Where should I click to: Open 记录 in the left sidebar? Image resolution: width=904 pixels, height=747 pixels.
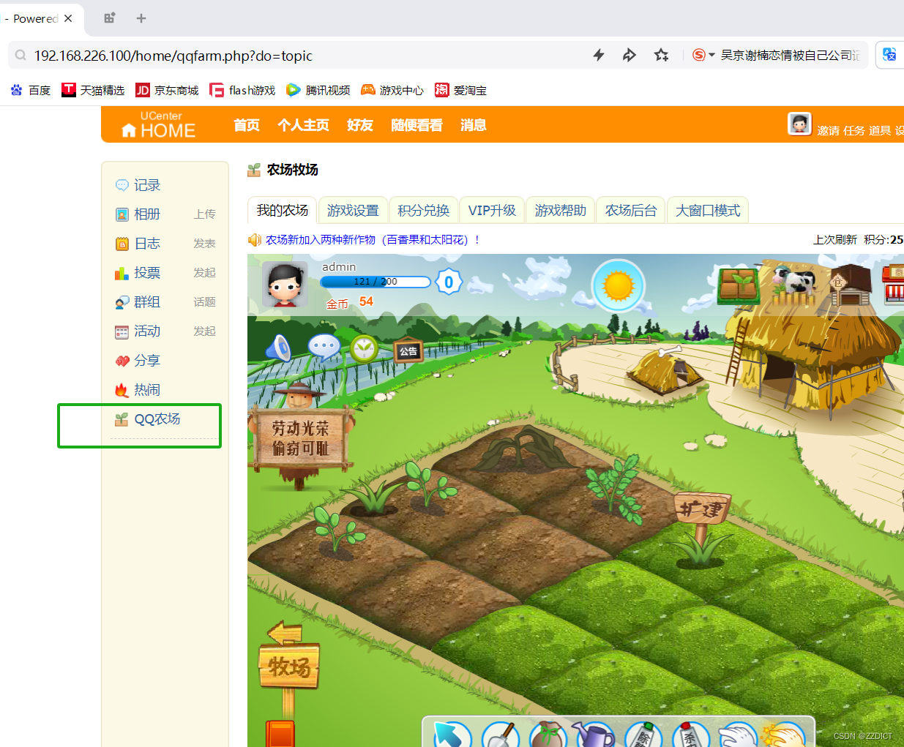(147, 185)
